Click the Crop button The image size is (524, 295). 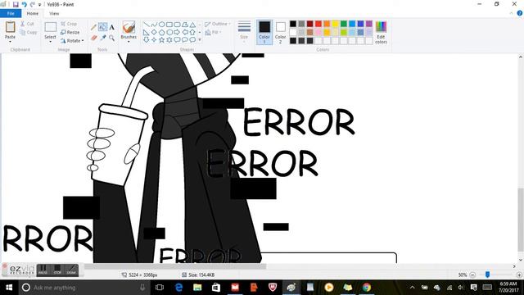pyautogui.click(x=69, y=24)
